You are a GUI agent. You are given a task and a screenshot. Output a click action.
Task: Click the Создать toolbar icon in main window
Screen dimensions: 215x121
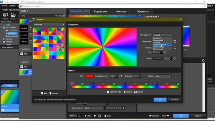5,16
